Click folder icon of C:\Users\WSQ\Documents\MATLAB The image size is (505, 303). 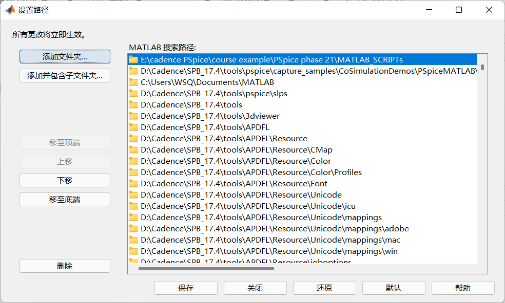click(133, 82)
